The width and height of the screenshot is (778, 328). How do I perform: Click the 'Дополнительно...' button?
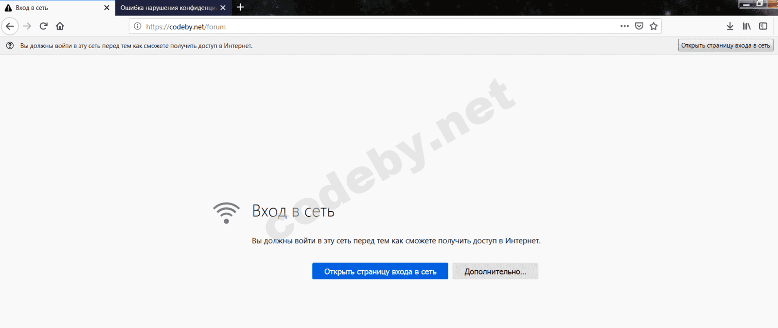coord(495,271)
